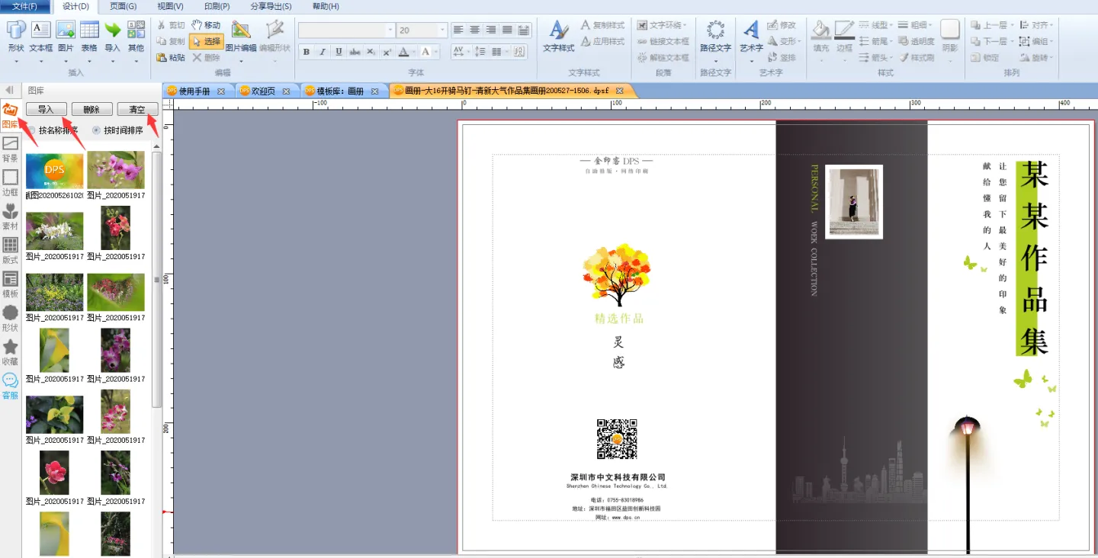Viewport: 1098px width, 558px height.
Task: Paste with the 粘贴 clipboard button
Action: tap(171, 57)
